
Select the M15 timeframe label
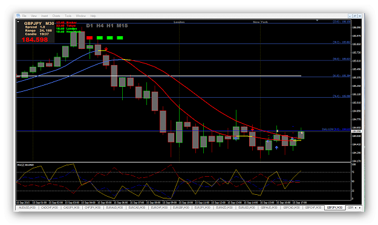pos(122,25)
